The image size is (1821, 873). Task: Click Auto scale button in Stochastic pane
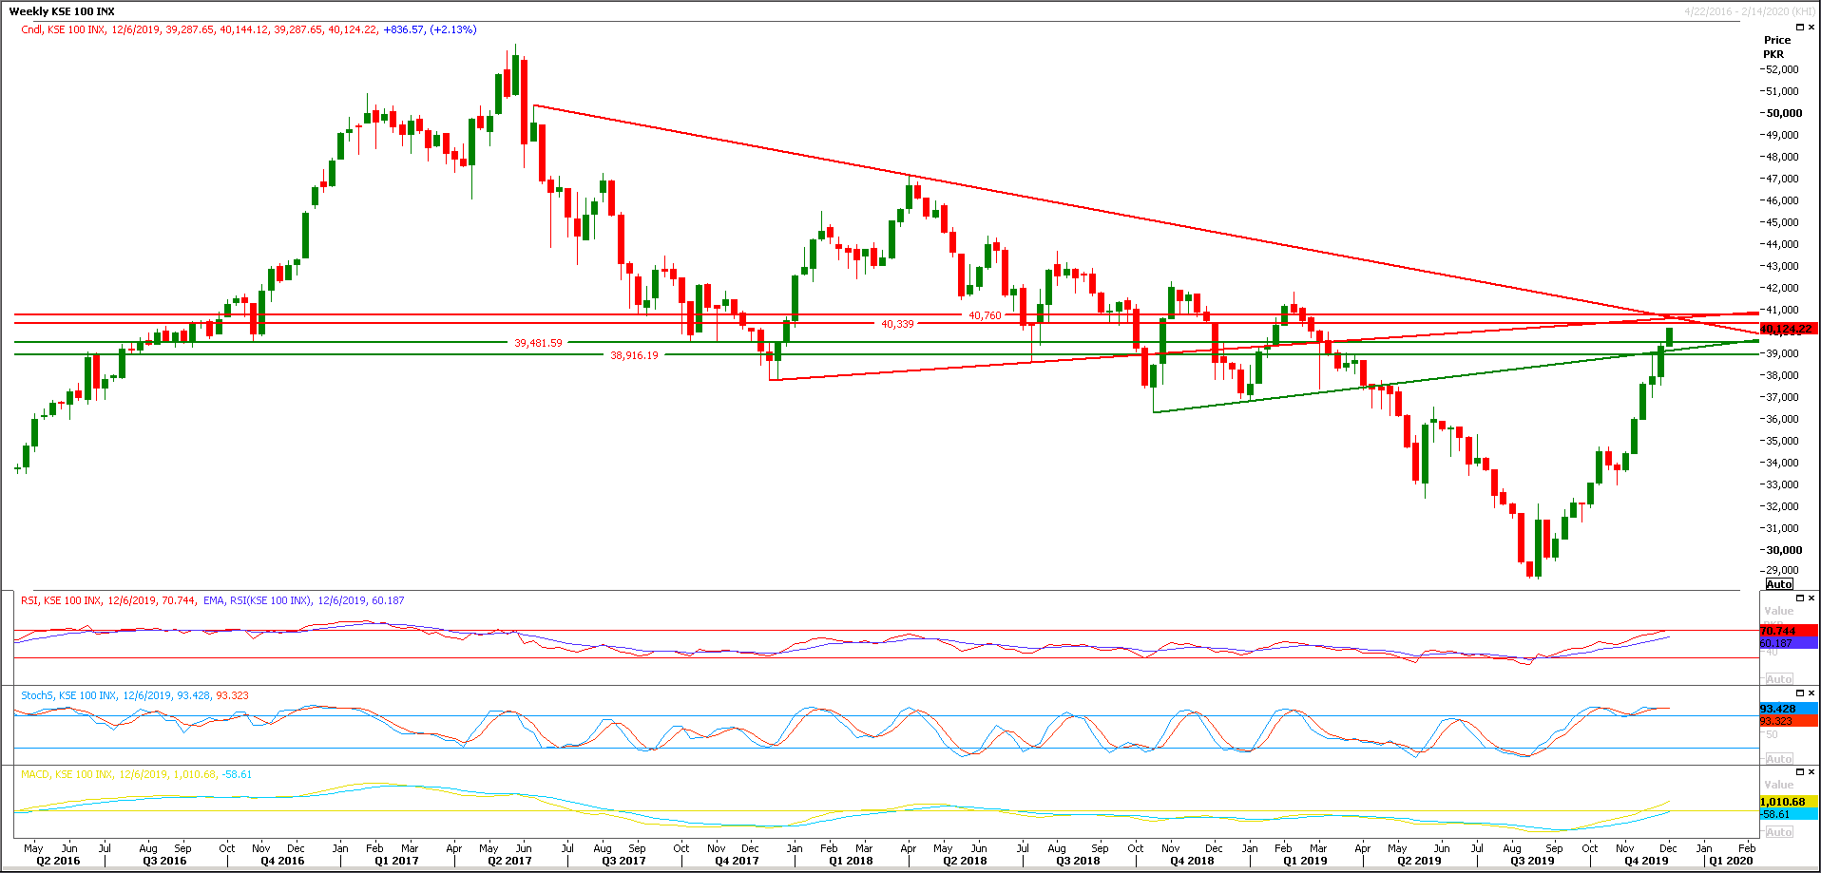(x=1779, y=759)
